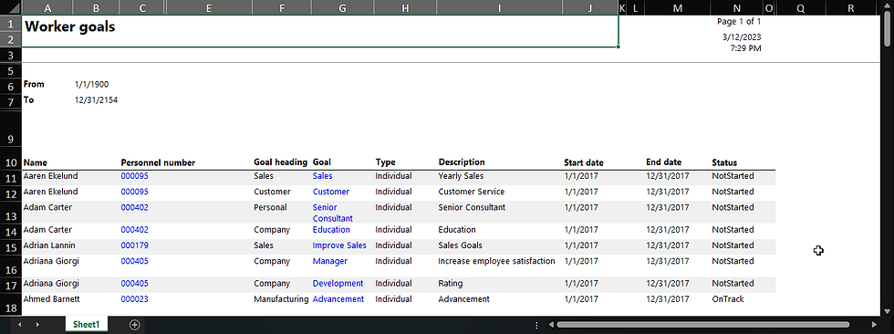This screenshot has height=334, width=894.
Task: Select column I header
Action: coord(500,8)
